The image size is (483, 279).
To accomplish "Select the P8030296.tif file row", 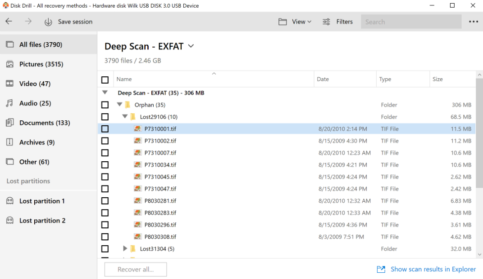I will (x=287, y=225).
